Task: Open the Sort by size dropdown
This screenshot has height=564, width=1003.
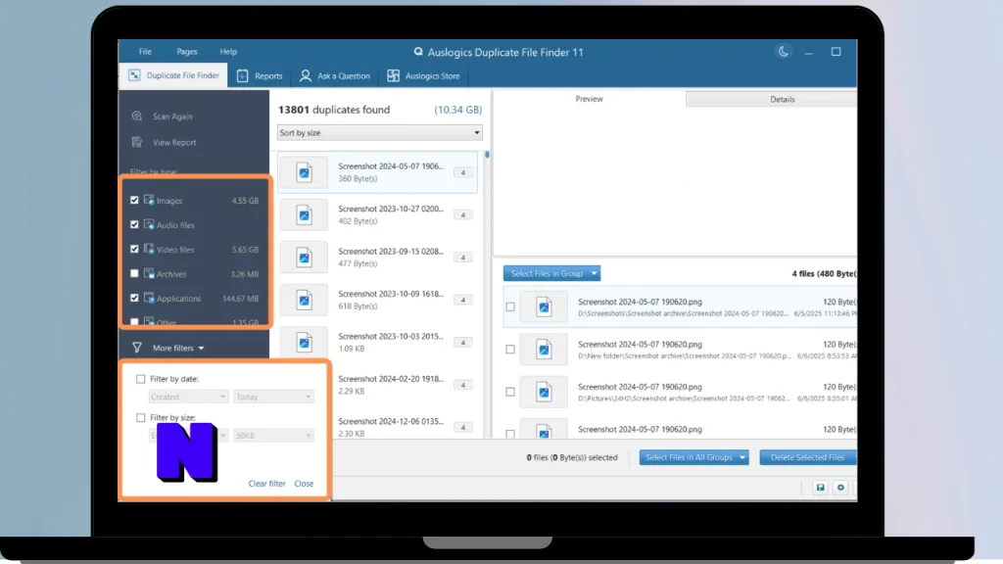Action: (379, 133)
